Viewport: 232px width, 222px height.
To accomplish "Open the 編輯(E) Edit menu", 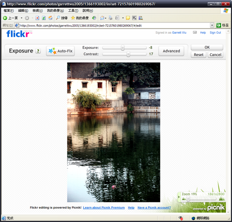I will 23,11.
